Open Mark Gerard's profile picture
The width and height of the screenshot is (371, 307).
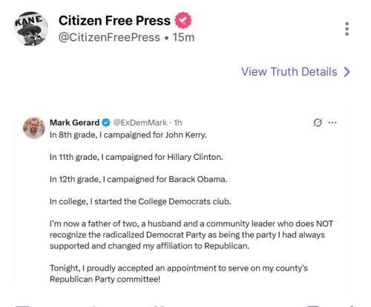pyautogui.click(x=34, y=128)
